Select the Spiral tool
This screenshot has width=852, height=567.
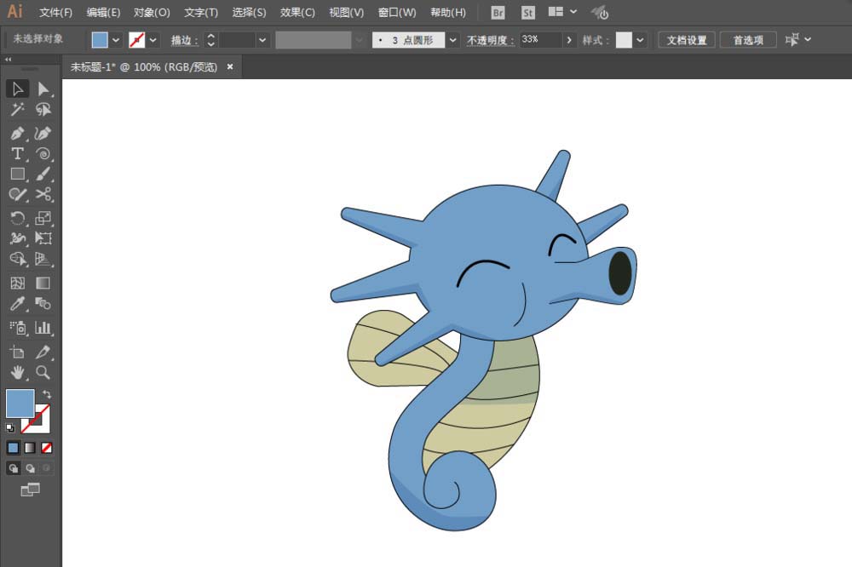point(43,154)
